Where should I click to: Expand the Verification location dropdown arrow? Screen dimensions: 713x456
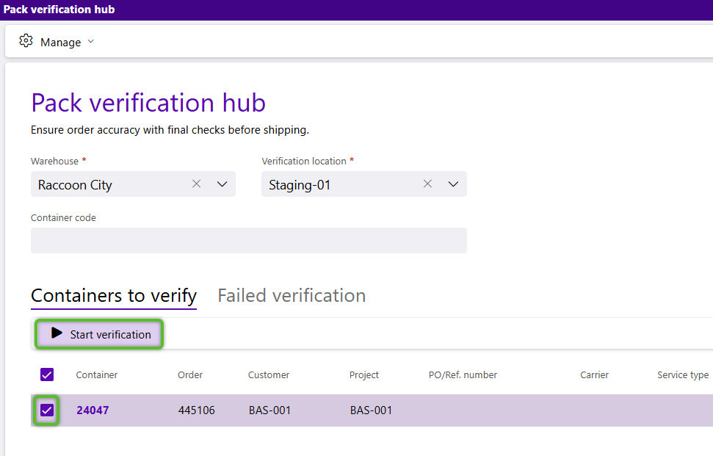453,184
